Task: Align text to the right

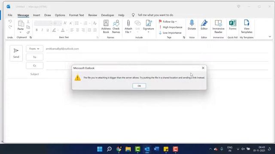Action: (x=83, y=30)
